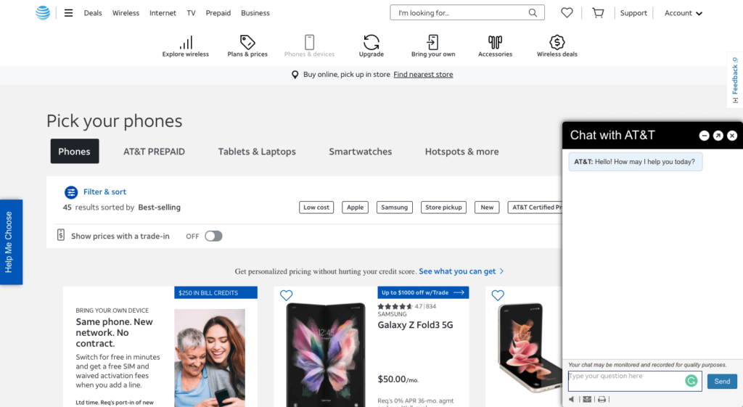
Task: Open Galaxy Z Fold3 5G phone image
Action: [326, 355]
